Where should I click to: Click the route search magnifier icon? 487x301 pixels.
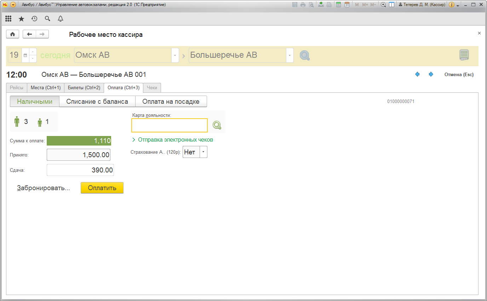[x=304, y=56]
